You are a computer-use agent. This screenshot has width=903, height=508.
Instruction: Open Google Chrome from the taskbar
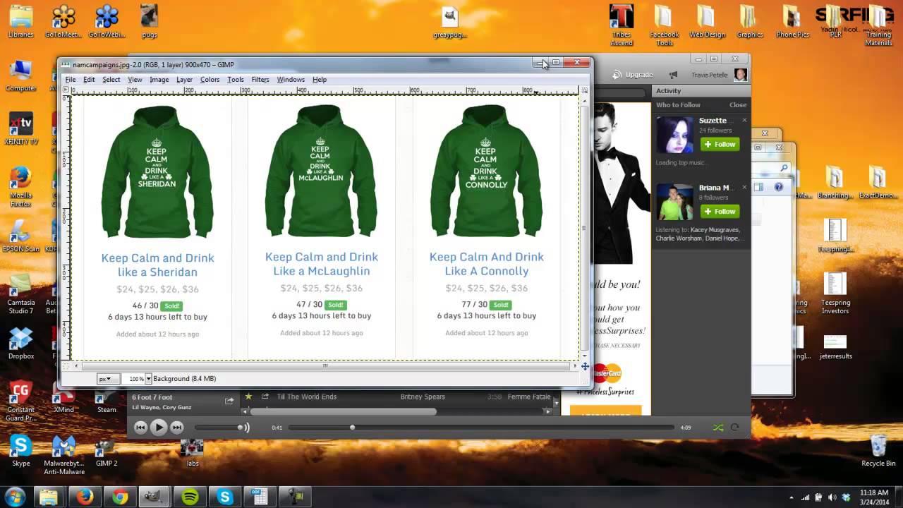pyautogui.click(x=120, y=497)
